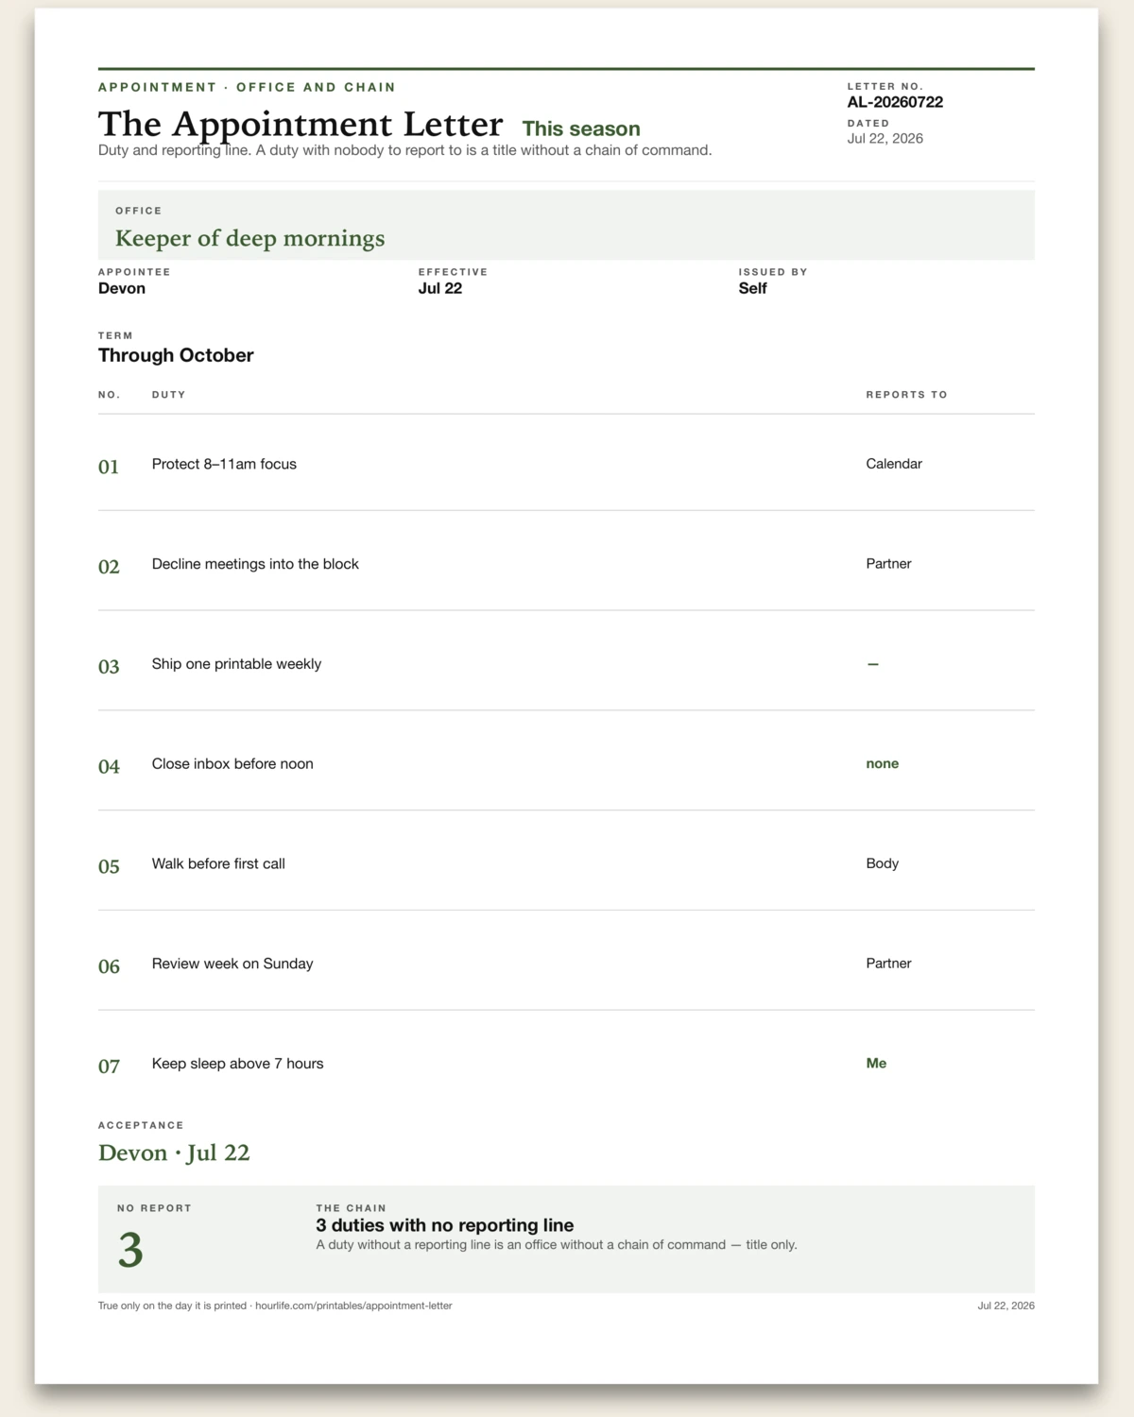
Task: Click row number '04'
Action: pyautogui.click(x=109, y=767)
